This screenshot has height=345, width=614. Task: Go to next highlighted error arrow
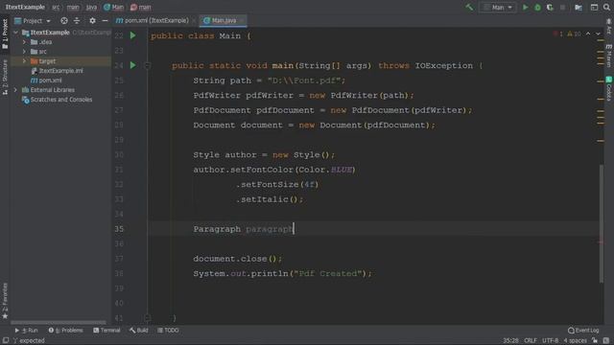click(598, 34)
